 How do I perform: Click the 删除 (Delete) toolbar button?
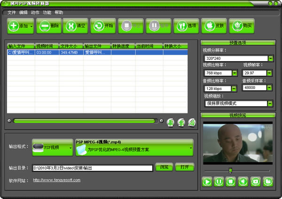[x=48, y=26]
